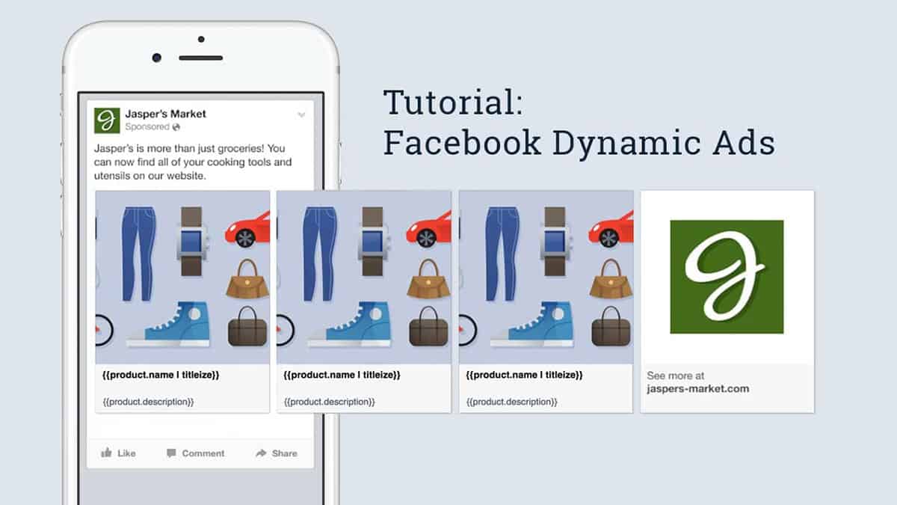
Task: Click the second card's product.description text
Action: (330, 402)
